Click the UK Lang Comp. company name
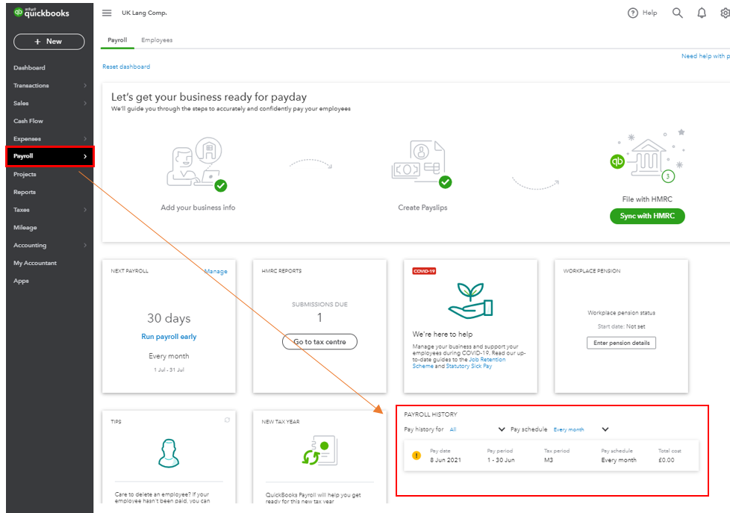The width and height of the screenshot is (730, 513). (x=144, y=13)
